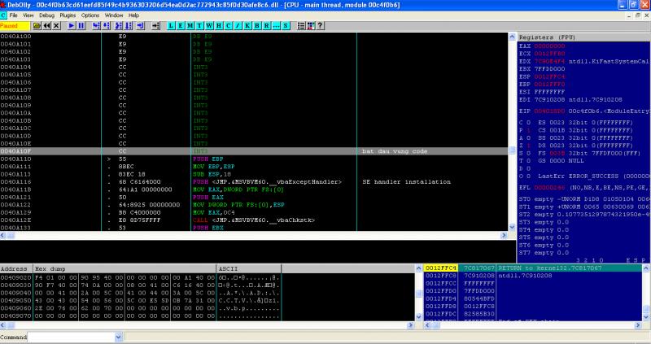Close the debugged program with X icon
Screen dimensions: 651x344
point(56,26)
